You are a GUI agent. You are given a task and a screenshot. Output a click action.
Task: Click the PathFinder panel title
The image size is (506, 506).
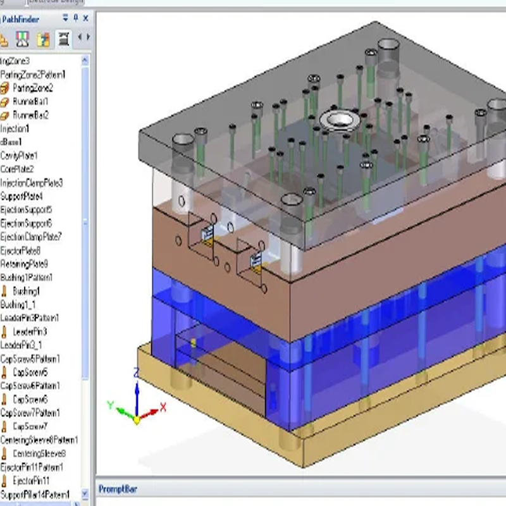pyautogui.click(x=20, y=20)
